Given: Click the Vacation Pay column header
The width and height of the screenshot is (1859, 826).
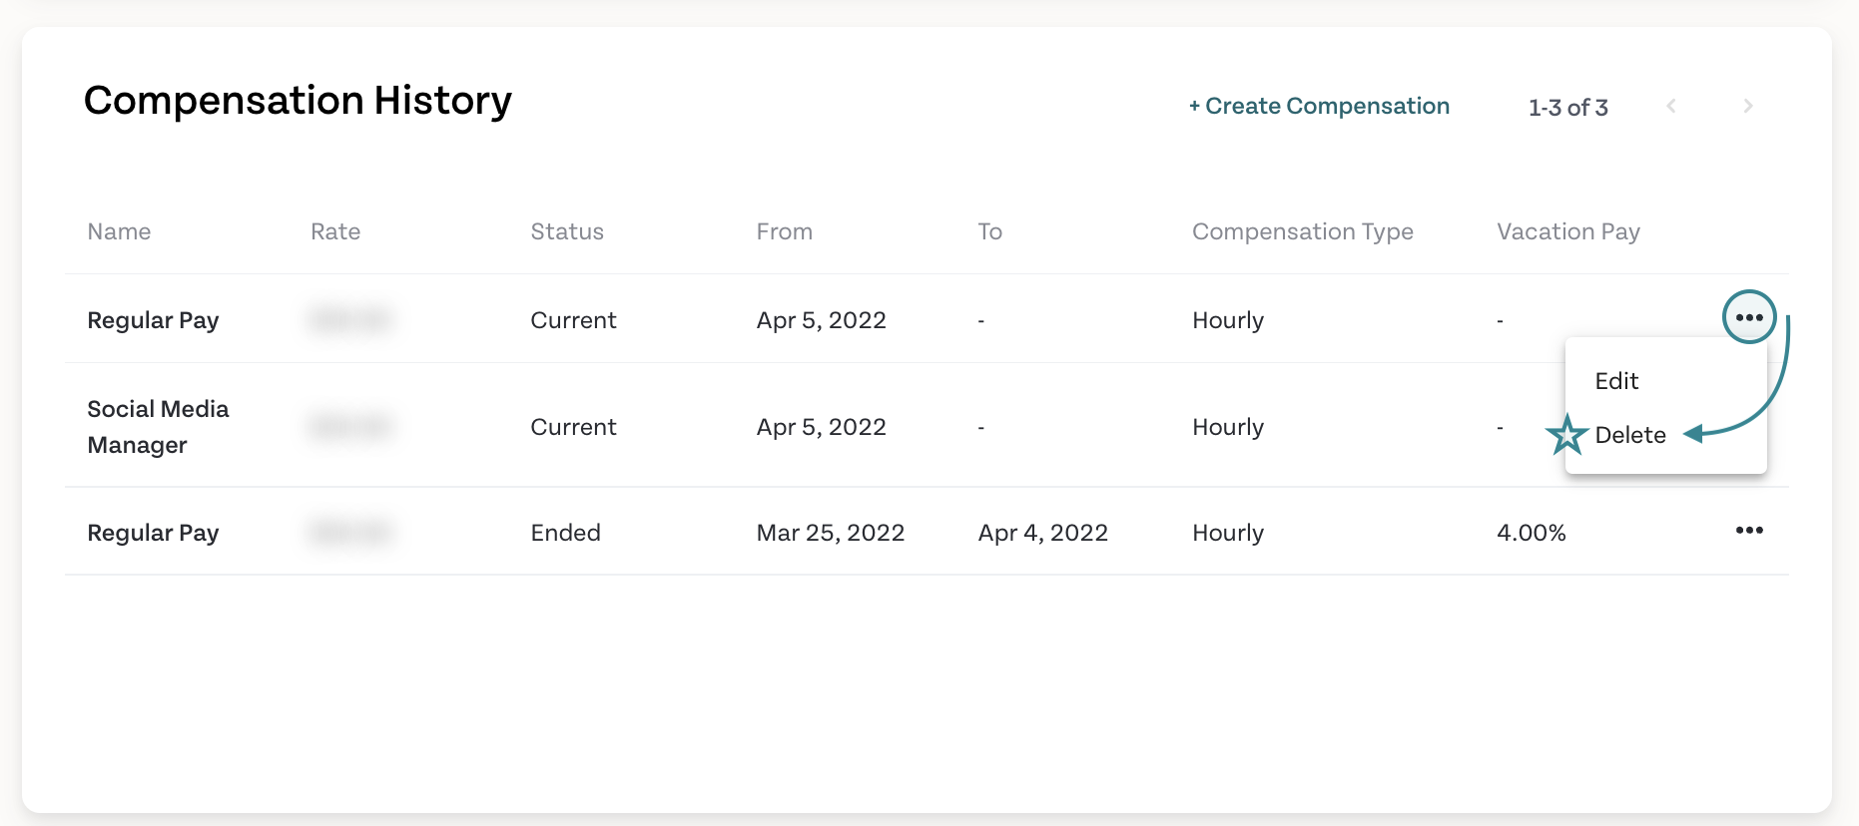Looking at the screenshot, I should coord(1568,231).
